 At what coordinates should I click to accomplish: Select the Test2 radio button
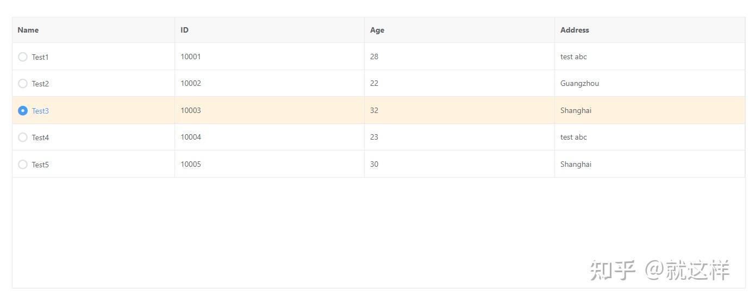click(x=23, y=84)
